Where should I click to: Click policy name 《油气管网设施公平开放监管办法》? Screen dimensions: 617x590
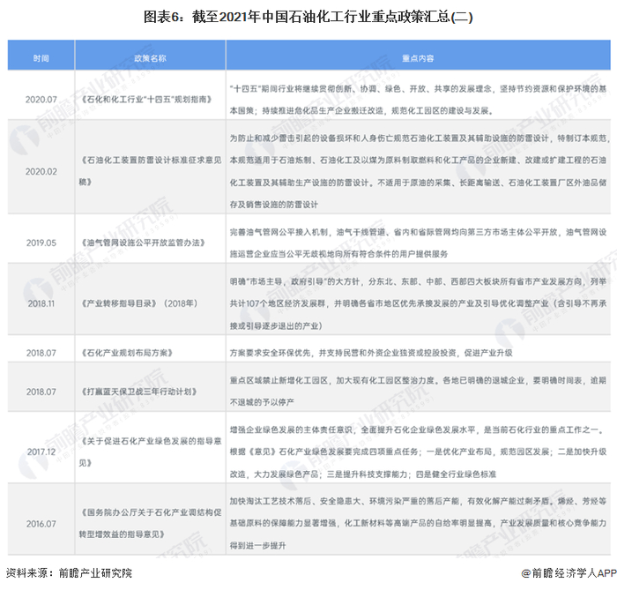[142, 243]
